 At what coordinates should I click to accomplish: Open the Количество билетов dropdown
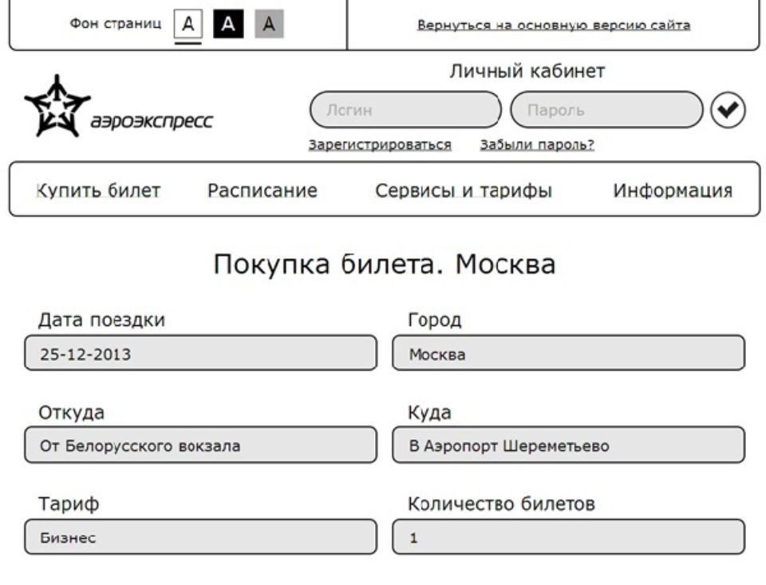pos(569,536)
